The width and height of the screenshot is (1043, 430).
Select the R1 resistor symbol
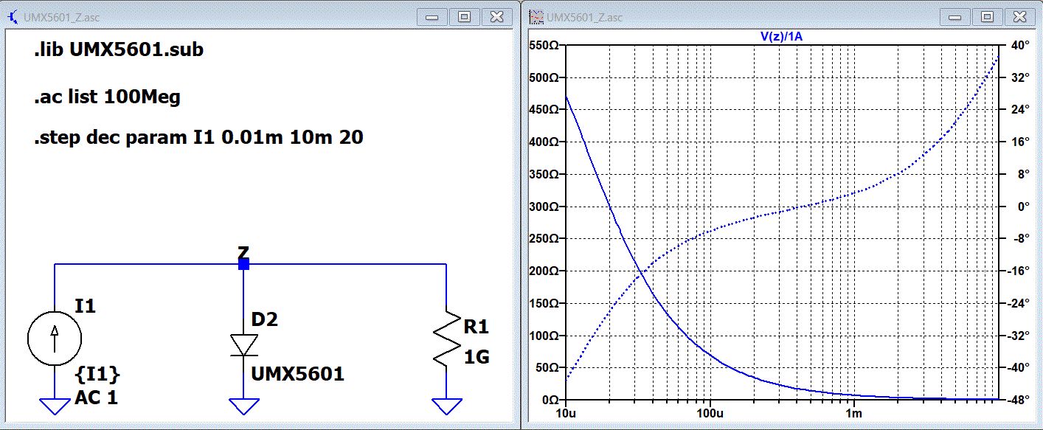tap(446, 339)
